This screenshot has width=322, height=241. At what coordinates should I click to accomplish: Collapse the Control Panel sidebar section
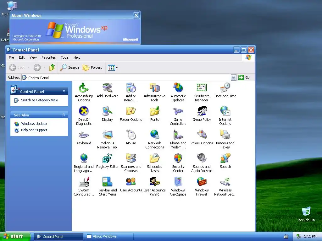coord(64,91)
